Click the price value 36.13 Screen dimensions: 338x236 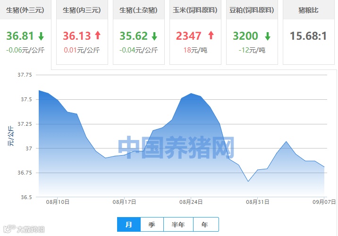pyautogui.click(x=77, y=36)
